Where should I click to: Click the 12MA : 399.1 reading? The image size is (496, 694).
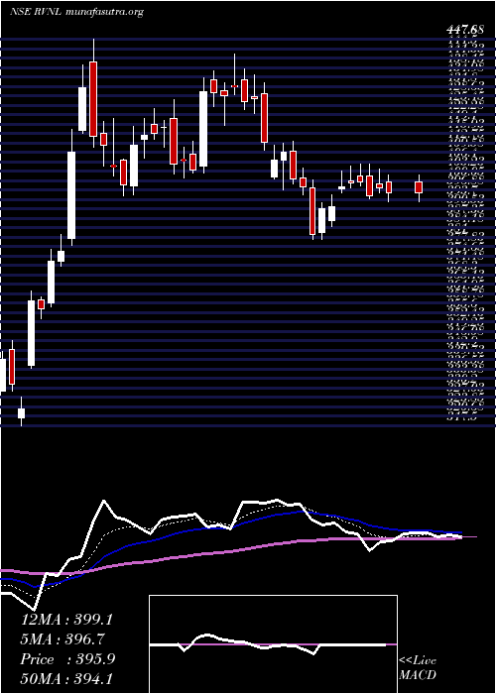pos(66,620)
